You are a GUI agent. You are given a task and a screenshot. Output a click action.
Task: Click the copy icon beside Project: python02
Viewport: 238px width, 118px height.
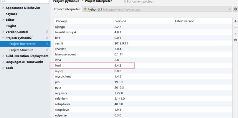(x=47, y=38)
